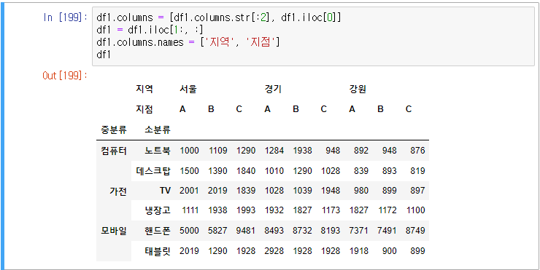
Task: Select cell value 5827
Action: (217, 231)
